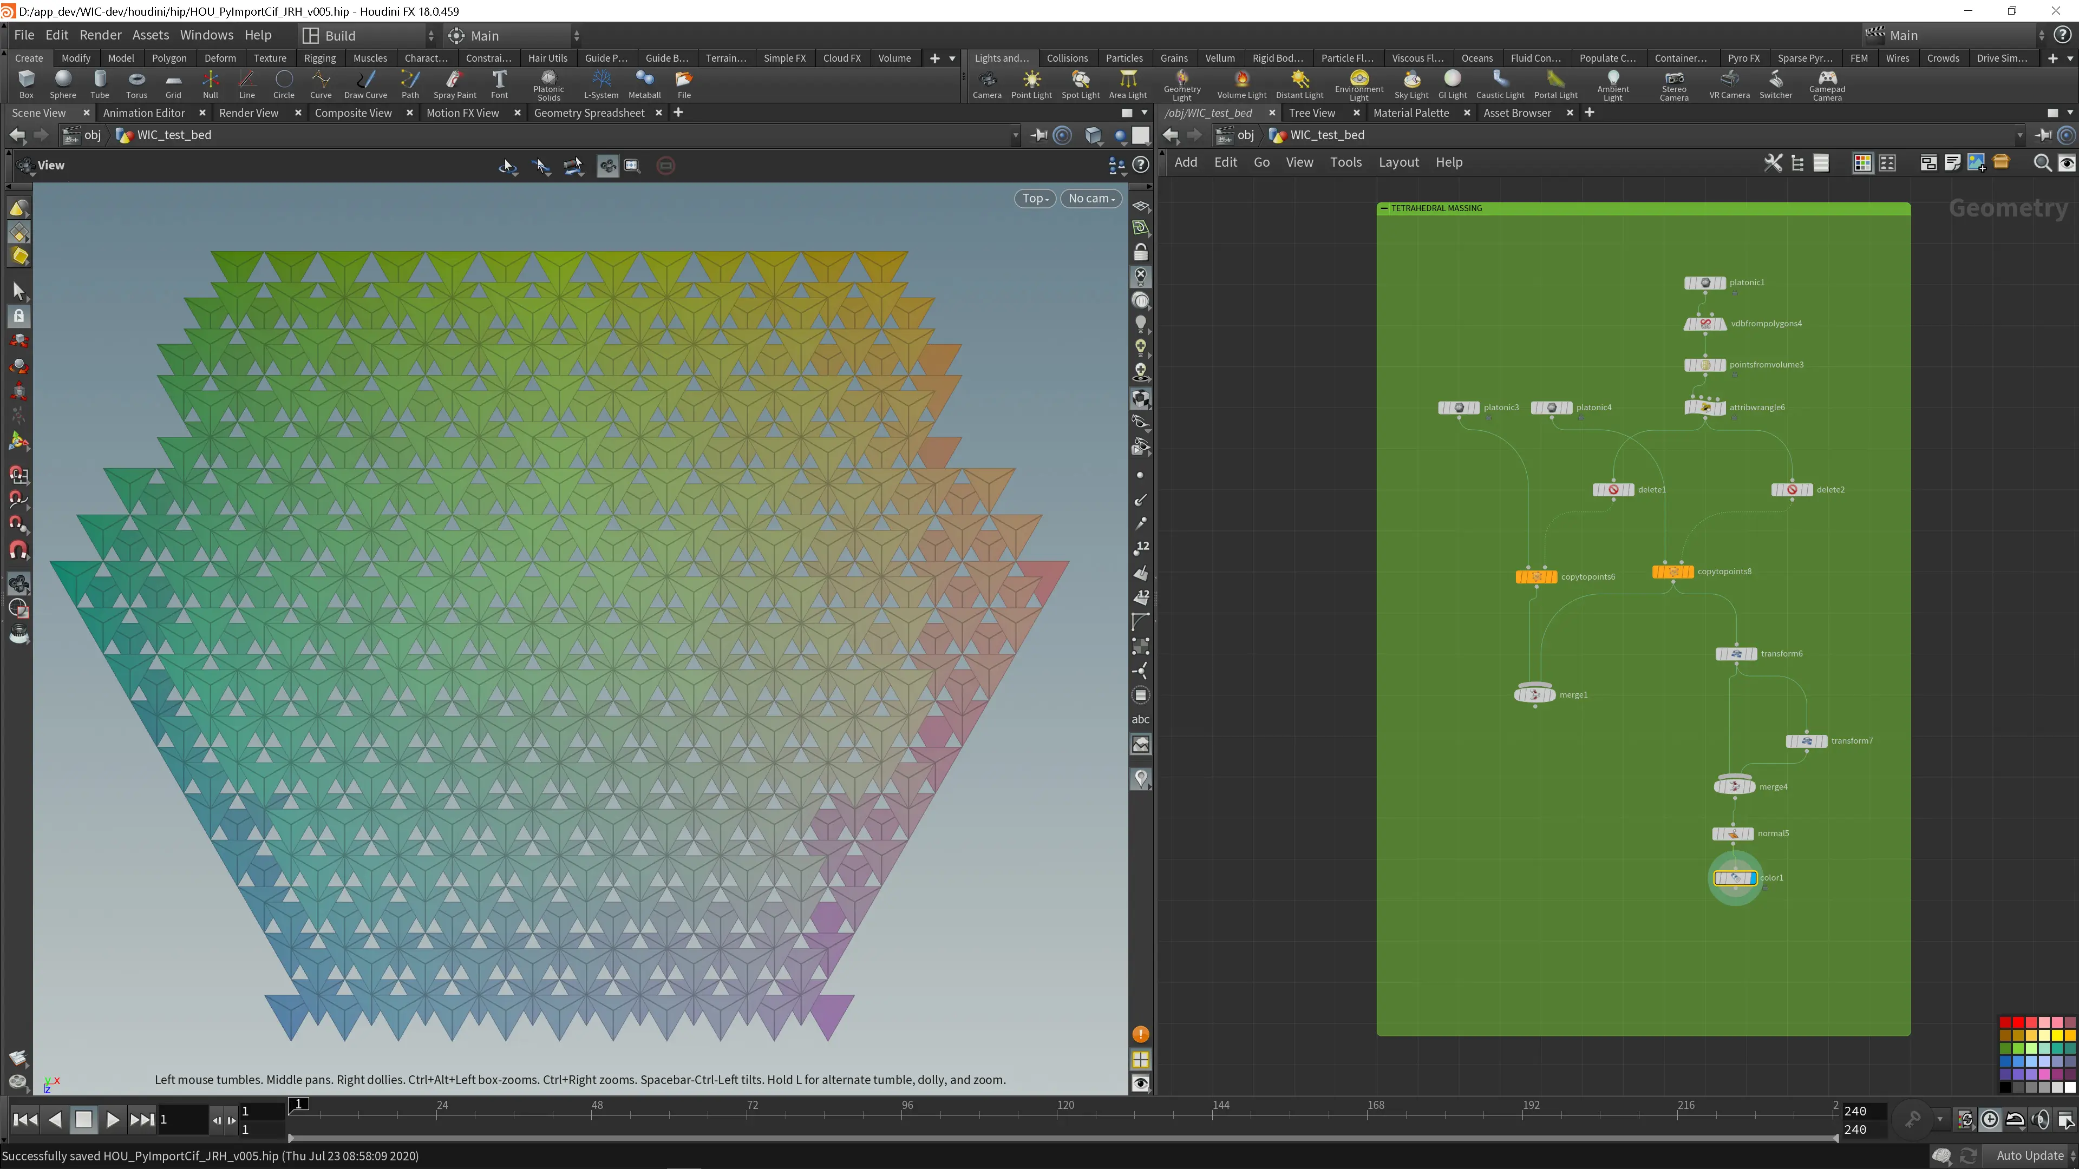
Task: Expand the left shelf set arrow menu
Action: click(952, 58)
